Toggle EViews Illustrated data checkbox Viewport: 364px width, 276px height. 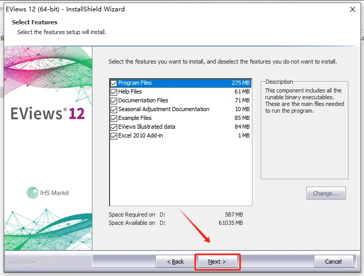(114, 127)
